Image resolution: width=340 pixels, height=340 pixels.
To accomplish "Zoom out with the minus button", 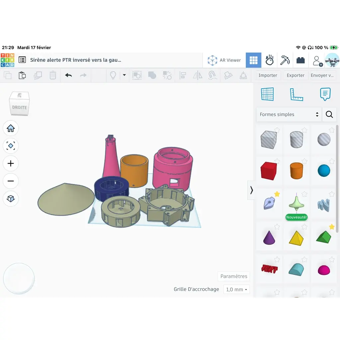I will tap(11, 181).
